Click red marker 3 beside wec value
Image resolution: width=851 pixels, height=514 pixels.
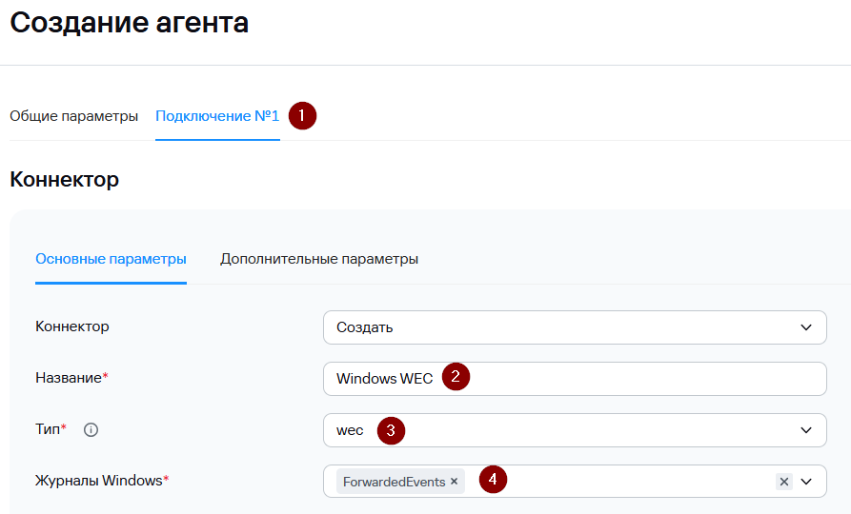tap(391, 430)
